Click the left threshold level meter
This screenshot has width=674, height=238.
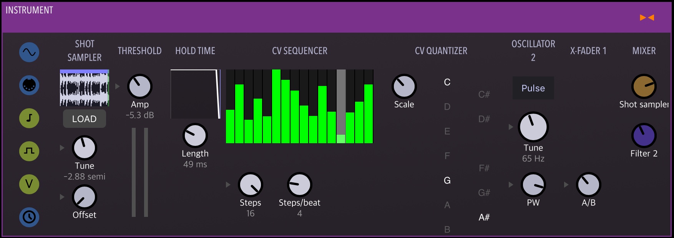[x=134, y=172]
